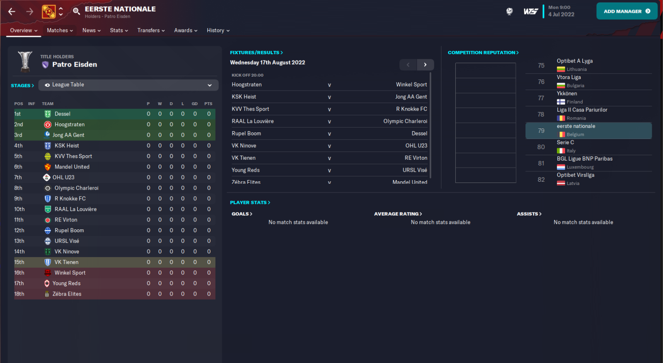Open the club switcher up/down arrows

[61, 12]
